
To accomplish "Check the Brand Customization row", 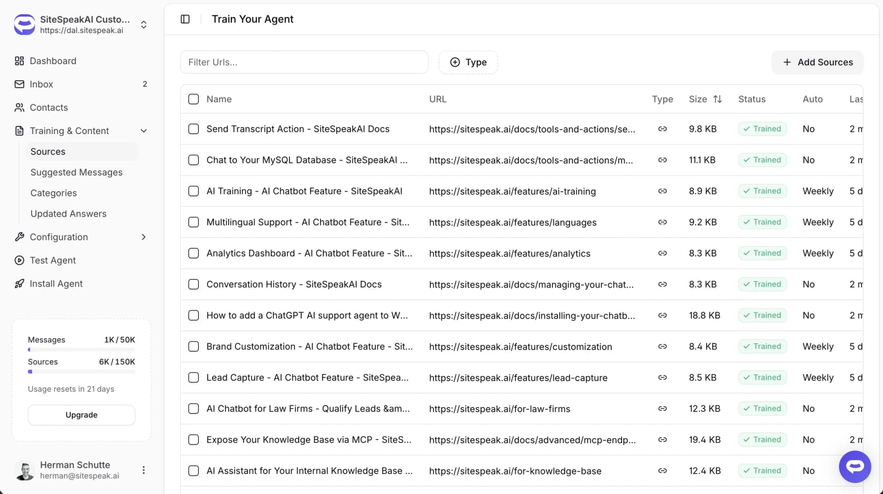I will pyautogui.click(x=193, y=346).
